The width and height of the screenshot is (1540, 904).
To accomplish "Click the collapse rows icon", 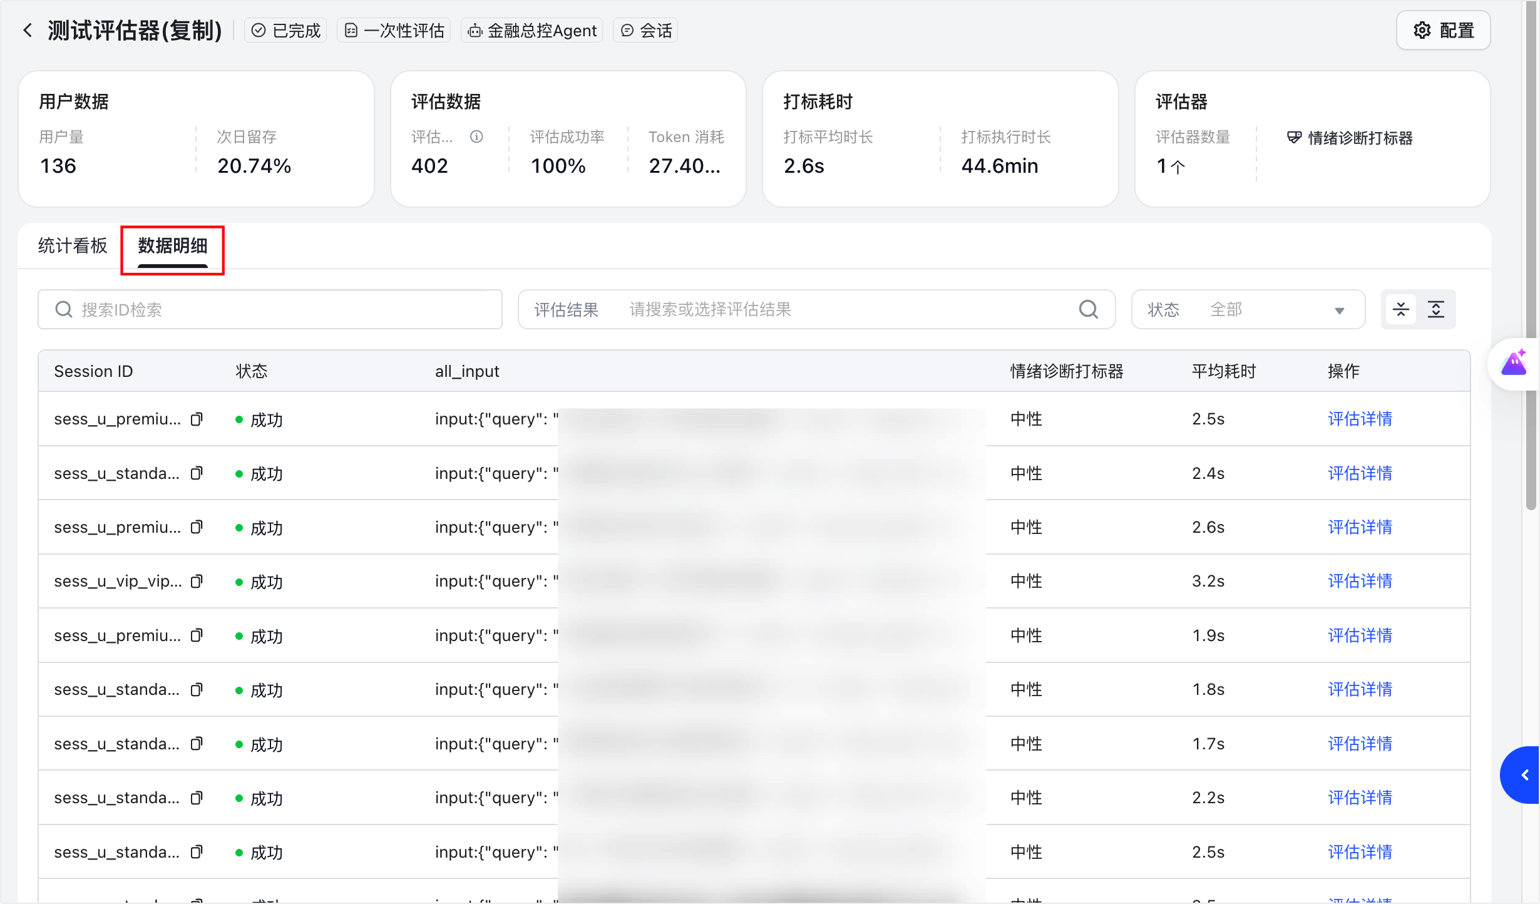I will coord(1401,309).
